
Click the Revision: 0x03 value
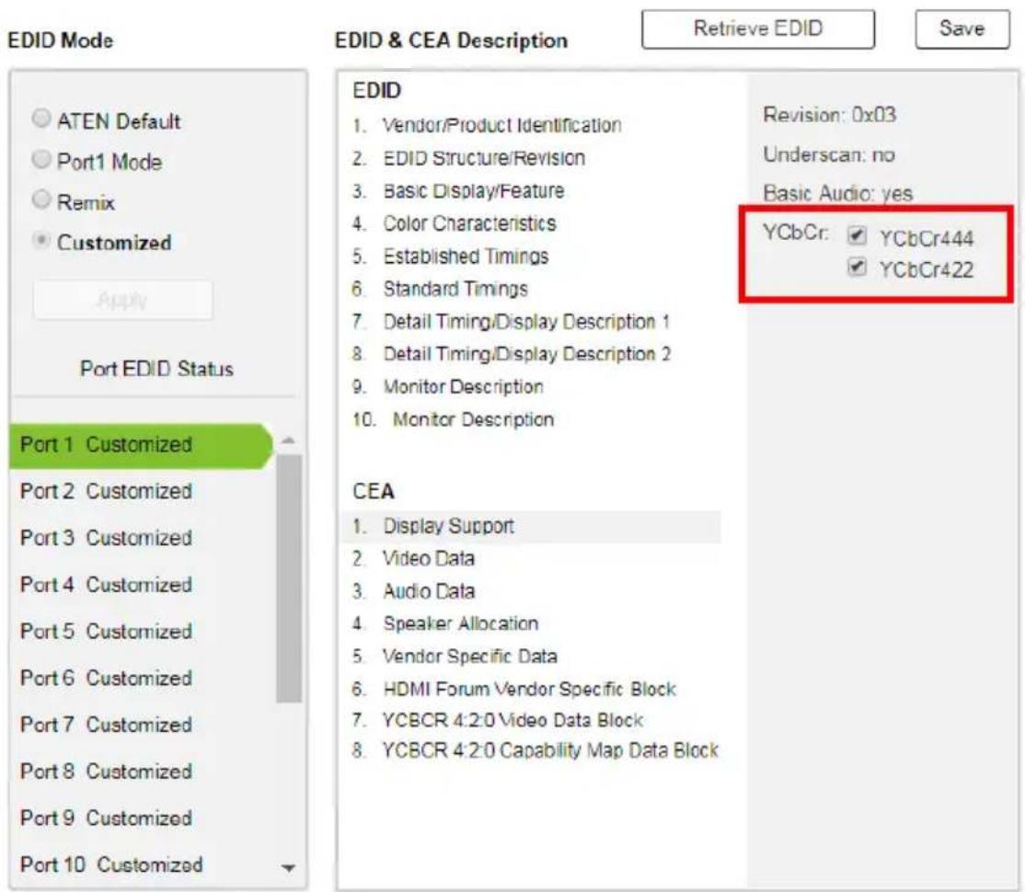830,115
